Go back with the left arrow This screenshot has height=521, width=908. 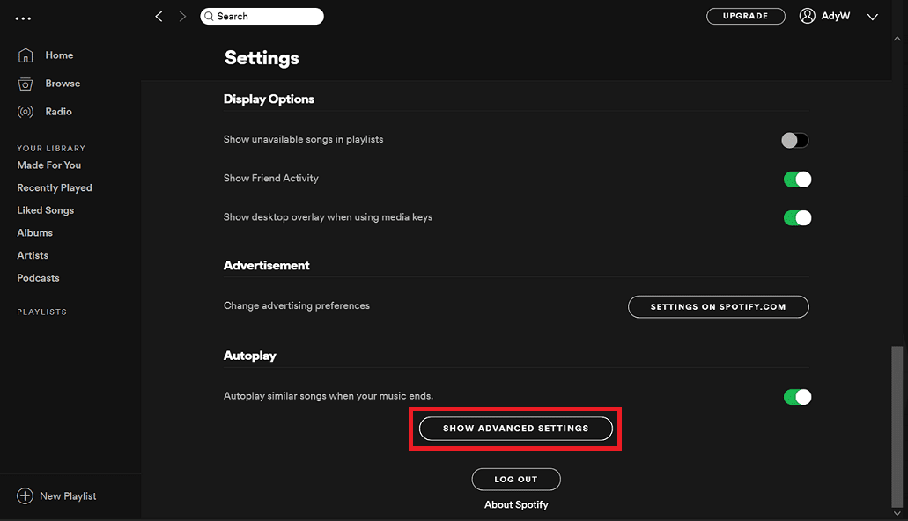[x=159, y=17]
